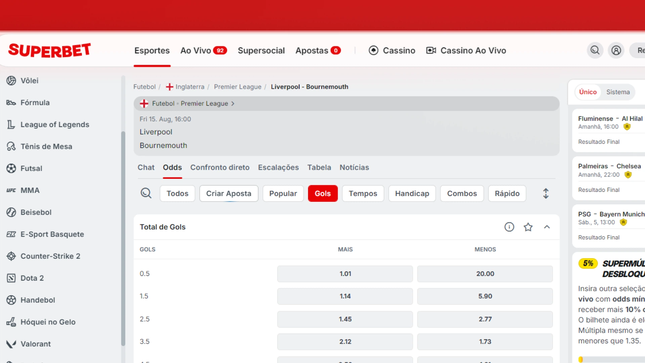645x363 pixels.
Task: Open the Apostas tab
Action: (x=318, y=50)
